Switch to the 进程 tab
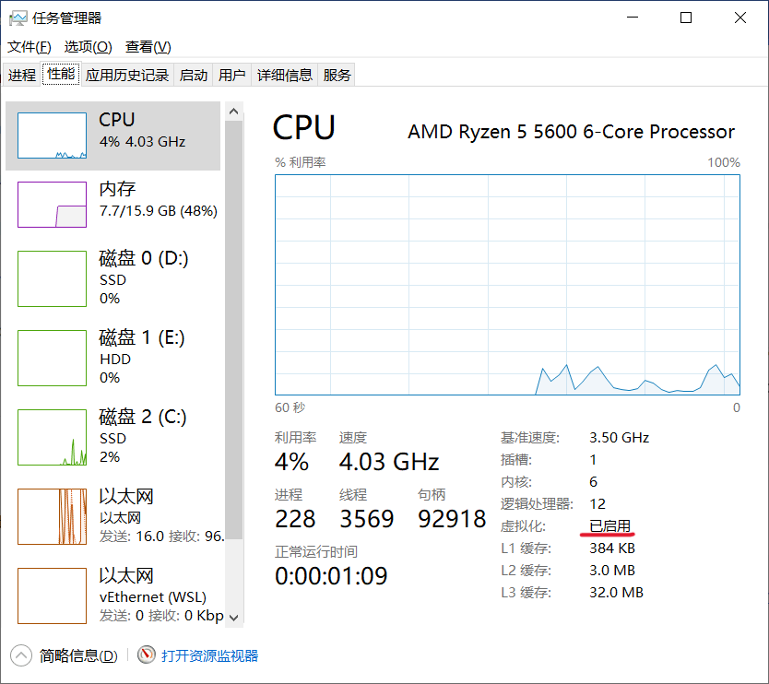 click(22, 76)
